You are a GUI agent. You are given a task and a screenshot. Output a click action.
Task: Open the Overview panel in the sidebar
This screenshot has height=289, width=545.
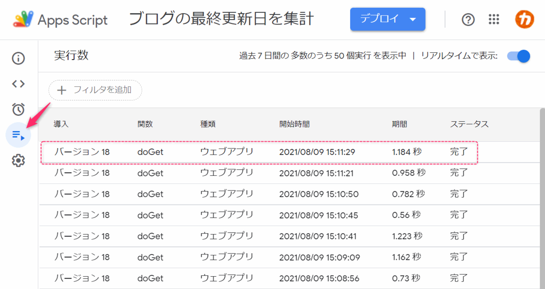tap(17, 58)
